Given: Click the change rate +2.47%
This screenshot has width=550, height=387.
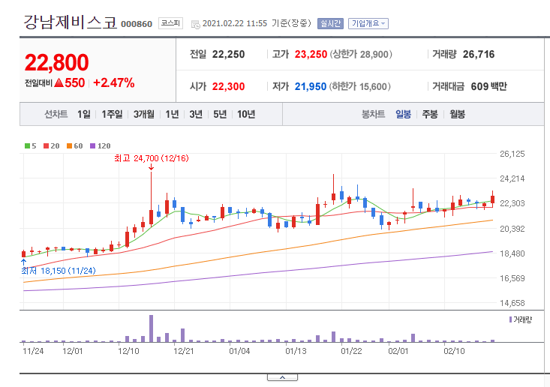Looking at the screenshot, I should coord(113,82).
